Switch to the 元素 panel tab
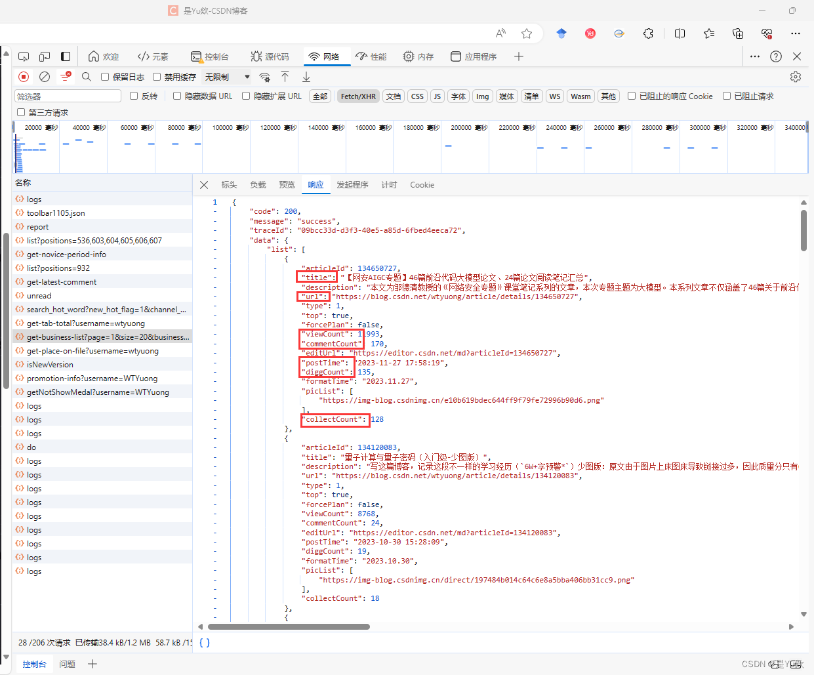Viewport: 814px width, 675px height. pyautogui.click(x=153, y=56)
